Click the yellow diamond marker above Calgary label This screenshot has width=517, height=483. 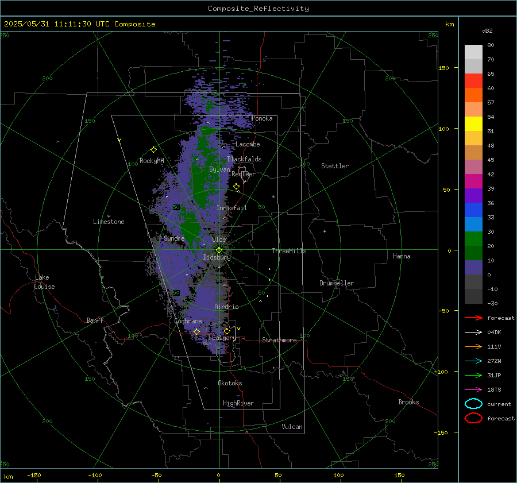point(227,331)
